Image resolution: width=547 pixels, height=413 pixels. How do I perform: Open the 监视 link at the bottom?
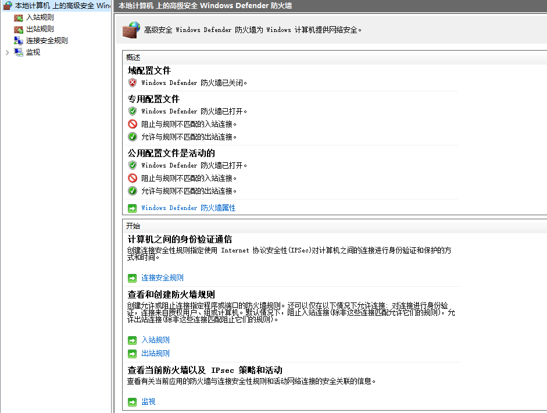148,401
